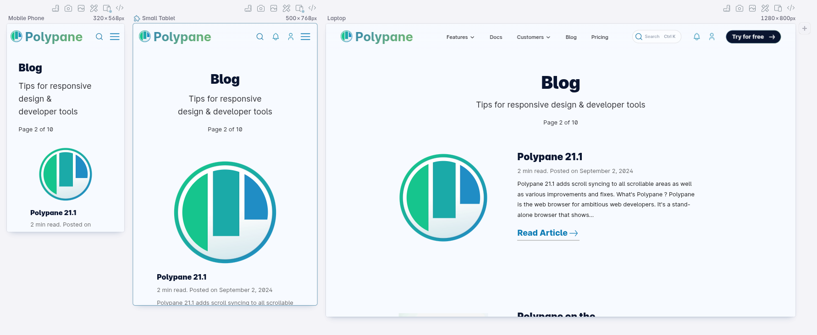Open devtools code icon for Laptop pane

coord(791,8)
